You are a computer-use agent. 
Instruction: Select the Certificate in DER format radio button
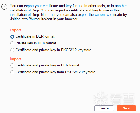coord(12,36)
